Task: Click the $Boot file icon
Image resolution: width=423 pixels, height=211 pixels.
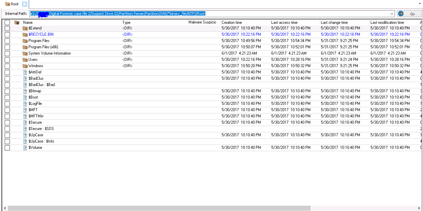Action: coord(25,98)
